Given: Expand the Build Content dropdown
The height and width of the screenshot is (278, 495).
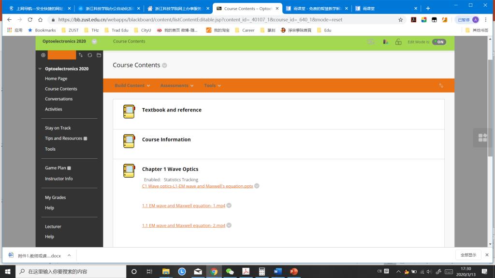Looking at the screenshot, I should pos(132,85).
